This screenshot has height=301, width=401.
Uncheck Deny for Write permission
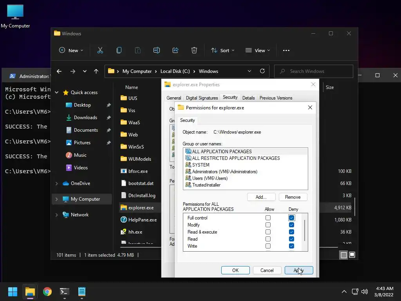291,246
